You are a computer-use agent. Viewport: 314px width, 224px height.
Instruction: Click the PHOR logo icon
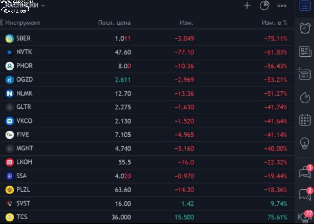(x=9, y=66)
